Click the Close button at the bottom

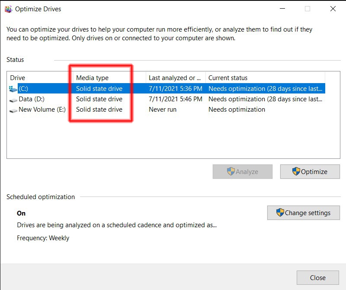click(x=318, y=277)
